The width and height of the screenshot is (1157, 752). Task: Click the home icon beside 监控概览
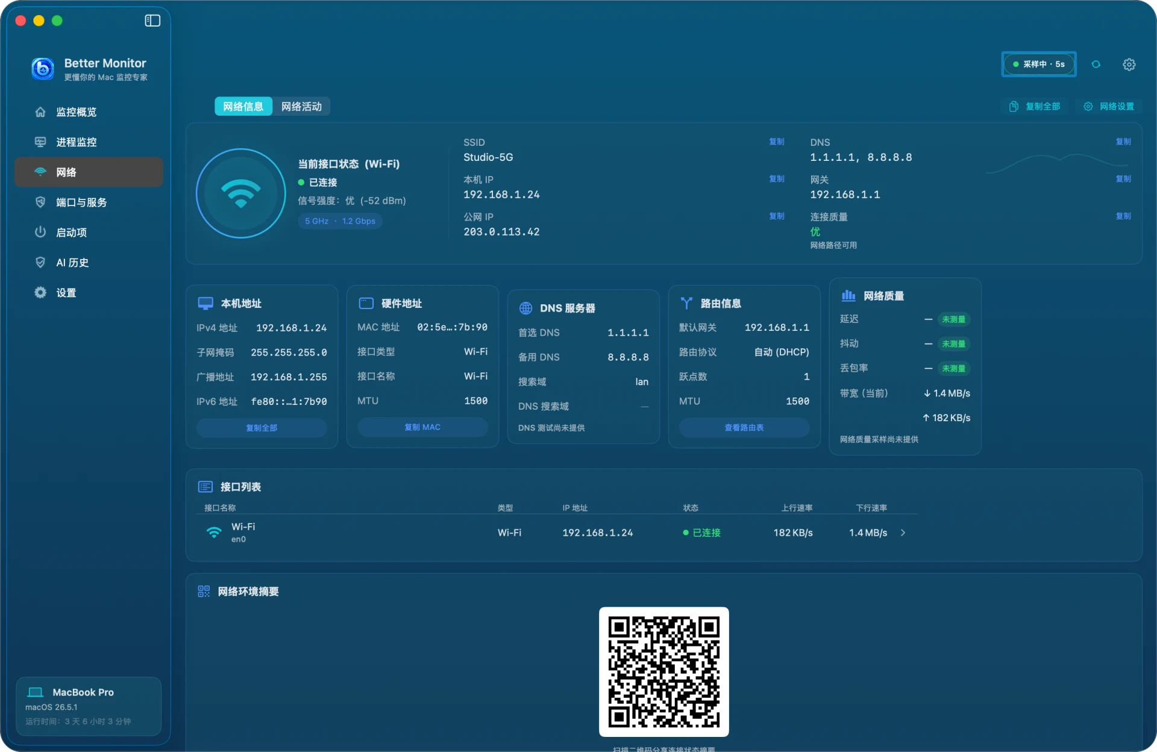pos(40,112)
